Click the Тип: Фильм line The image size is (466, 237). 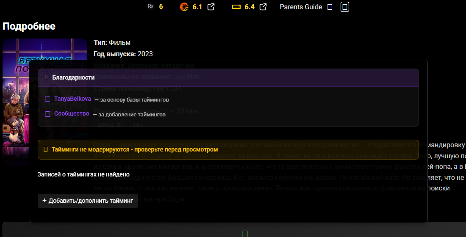click(112, 42)
